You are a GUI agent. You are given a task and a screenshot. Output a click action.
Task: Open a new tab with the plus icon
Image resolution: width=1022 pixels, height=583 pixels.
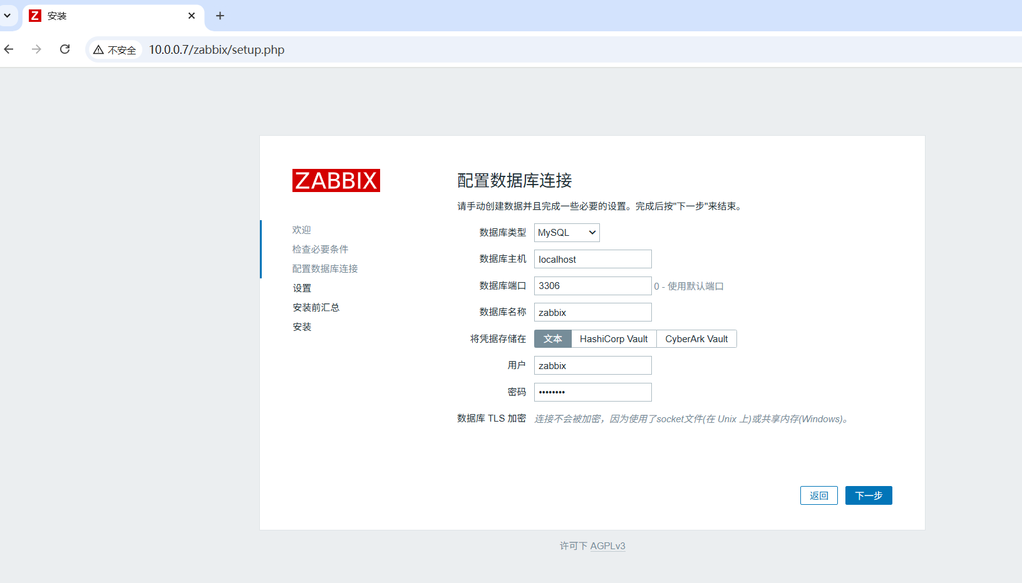click(220, 16)
